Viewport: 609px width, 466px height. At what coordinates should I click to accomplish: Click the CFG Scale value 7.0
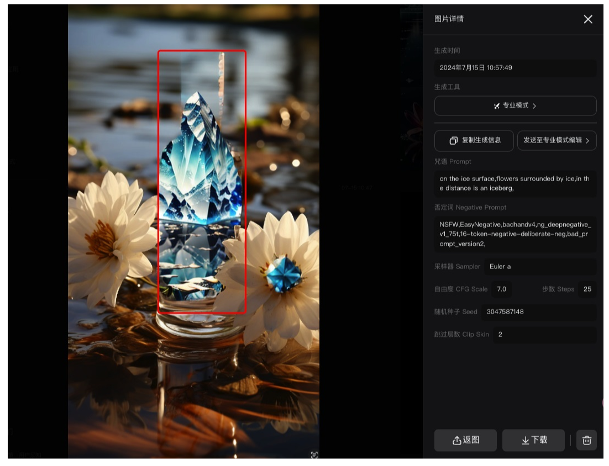click(x=502, y=289)
